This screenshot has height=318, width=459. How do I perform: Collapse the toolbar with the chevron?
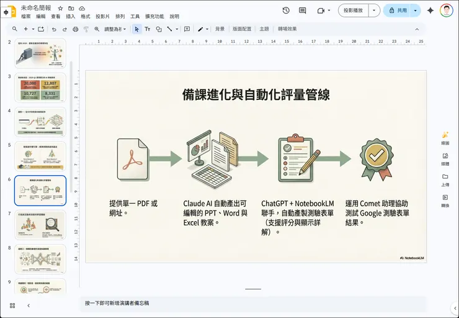[417, 29]
